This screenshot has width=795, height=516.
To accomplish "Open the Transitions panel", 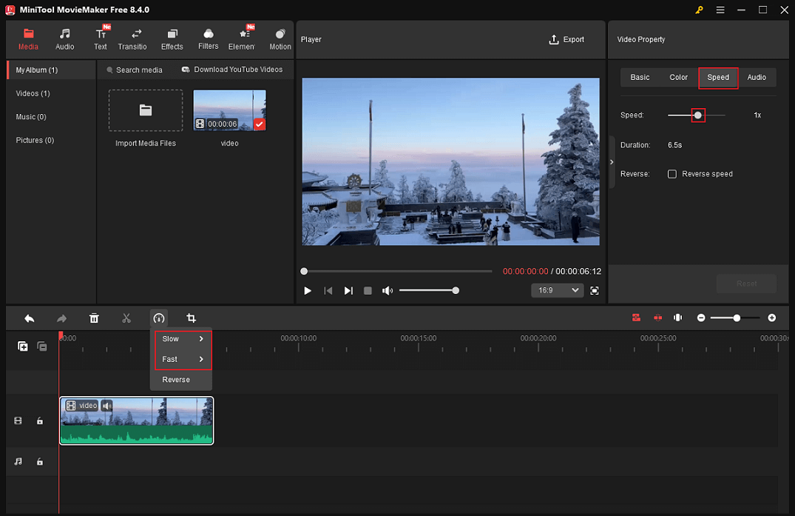I will point(132,38).
